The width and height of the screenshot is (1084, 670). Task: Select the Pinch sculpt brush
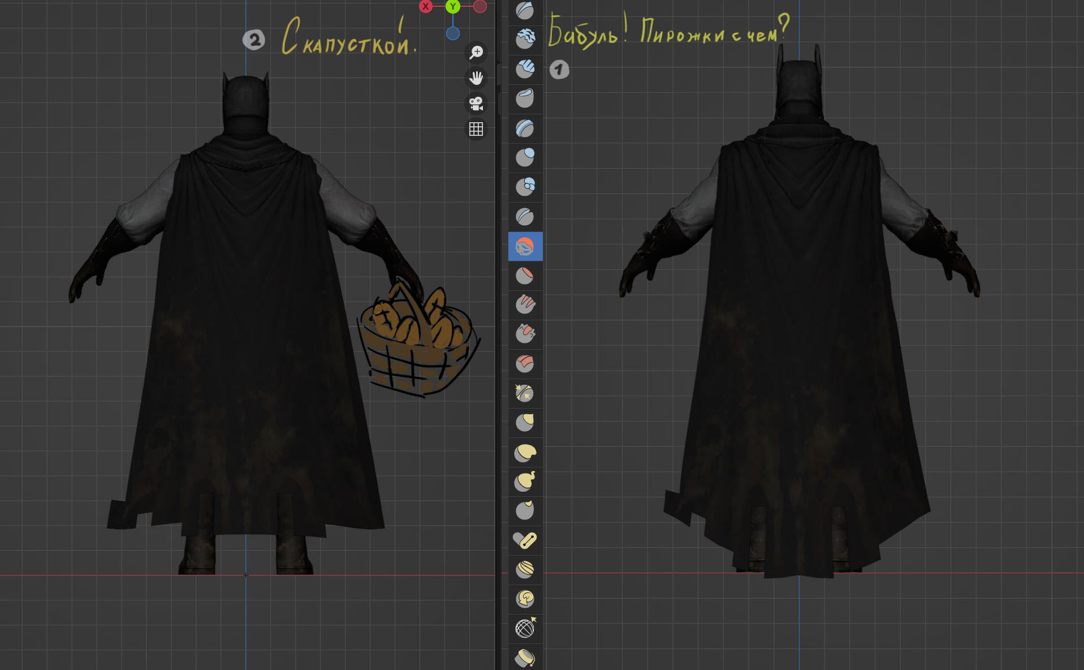coord(525,393)
